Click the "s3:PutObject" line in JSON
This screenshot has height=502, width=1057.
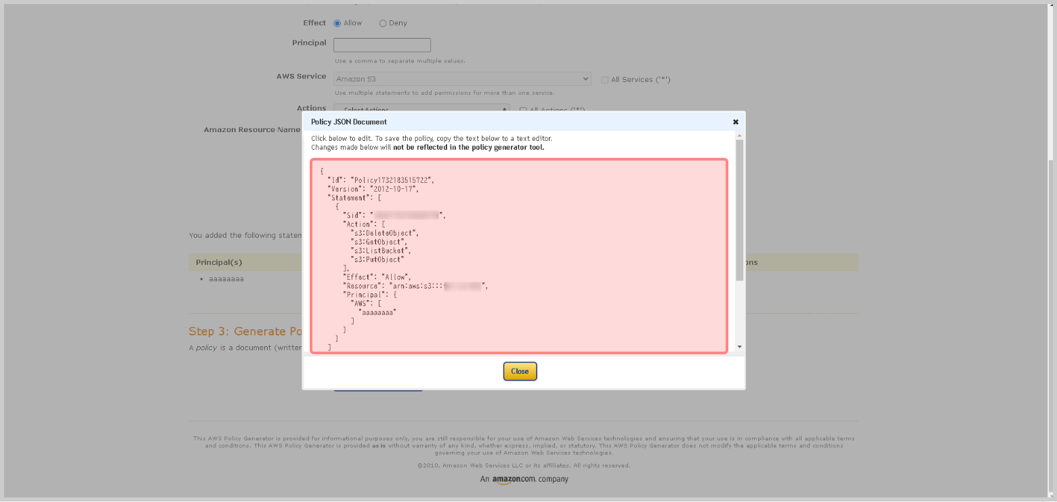377,259
